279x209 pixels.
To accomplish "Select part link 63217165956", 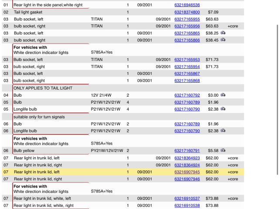I will pyautogui.click(x=187, y=26).
